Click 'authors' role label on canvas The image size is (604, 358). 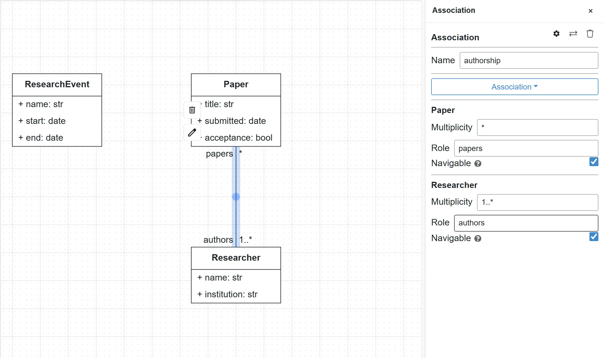coord(218,240)
